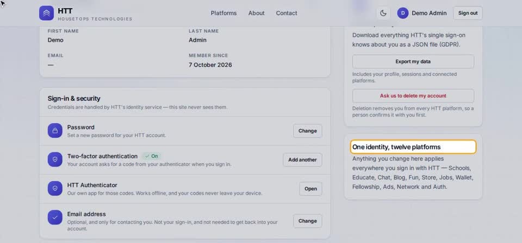The height and width of the screenshot is (243, 522).
Task: Click the 'Your account asks for a code' description
Action: 149,164
